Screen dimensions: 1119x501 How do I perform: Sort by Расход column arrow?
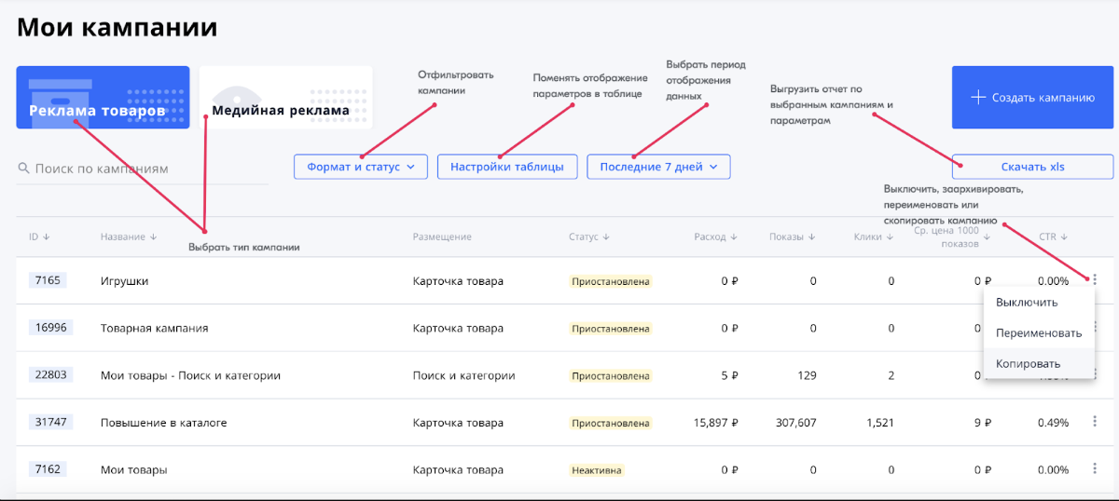[x=734, y=237]
